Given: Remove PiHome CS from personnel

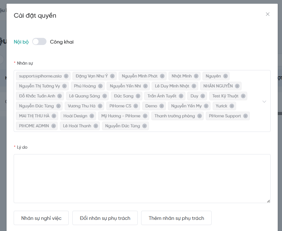Looking at the screenshot, I should click(136, 106).
